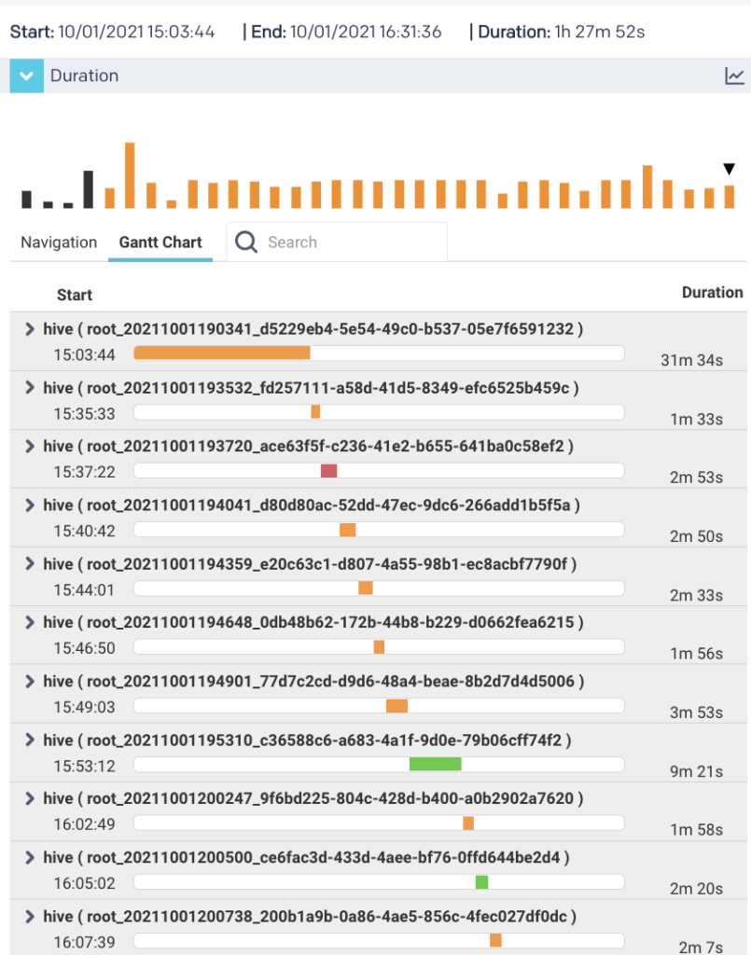This screenshot has width=751, height=955.
Task: Select the Gantt Chart tab
Action: pyautogui.click(x=160, y=242)
